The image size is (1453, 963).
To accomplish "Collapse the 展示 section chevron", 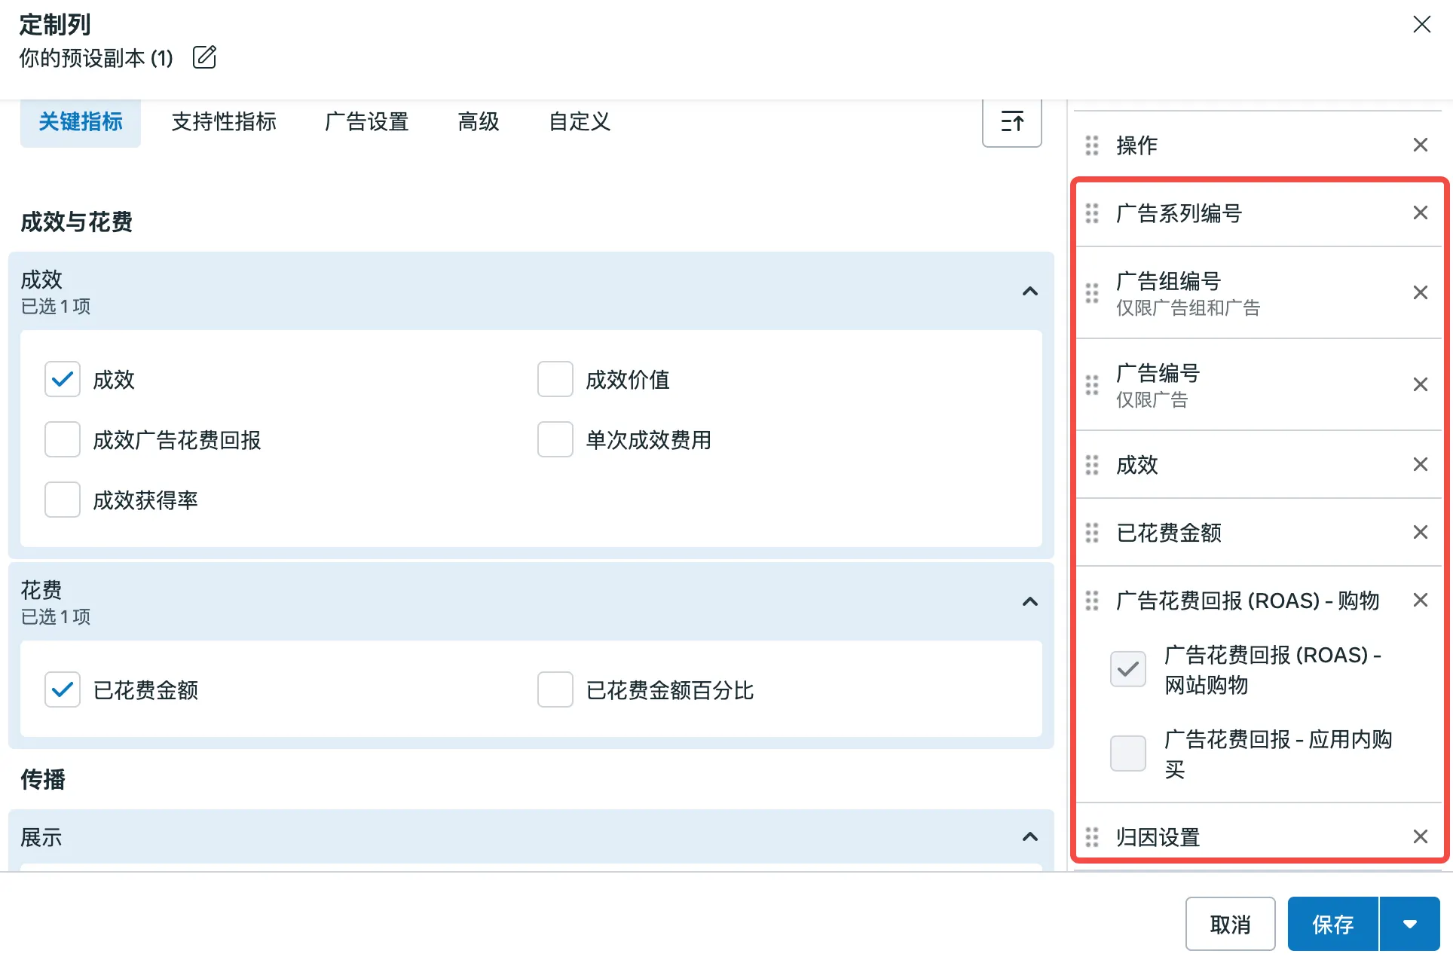I will point(1029,836).
